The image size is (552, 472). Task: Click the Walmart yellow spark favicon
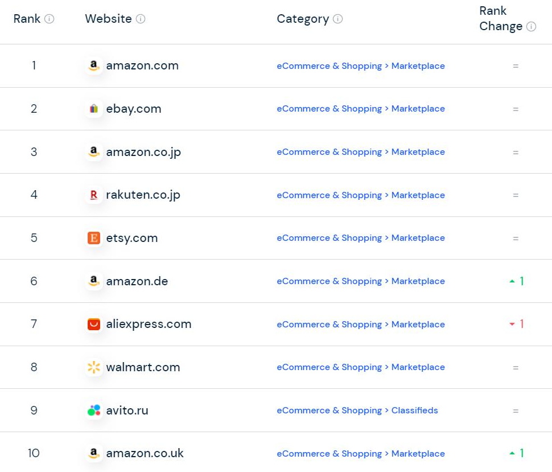[94, 367]
